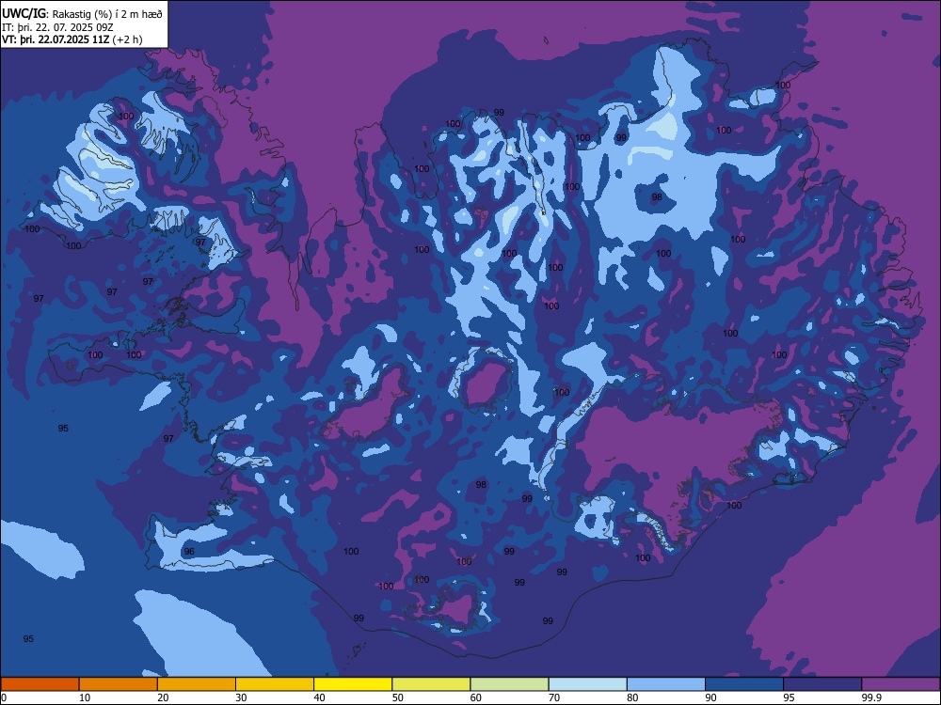941x705 pixels.
Task: Click the bright yellow 40–50 legend swatch
Action: click(x=353, y=684)
